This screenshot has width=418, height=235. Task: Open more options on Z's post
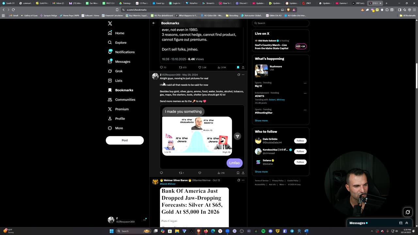click(243, 75)
